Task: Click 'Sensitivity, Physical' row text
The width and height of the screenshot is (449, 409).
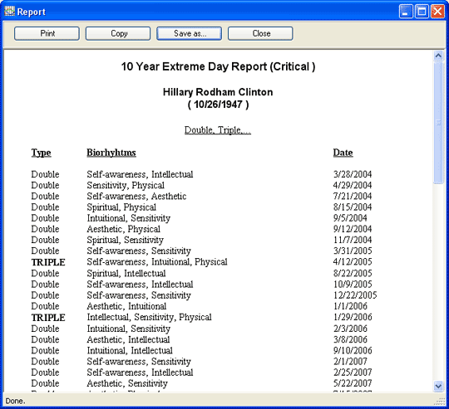Action: pos(126,185)
